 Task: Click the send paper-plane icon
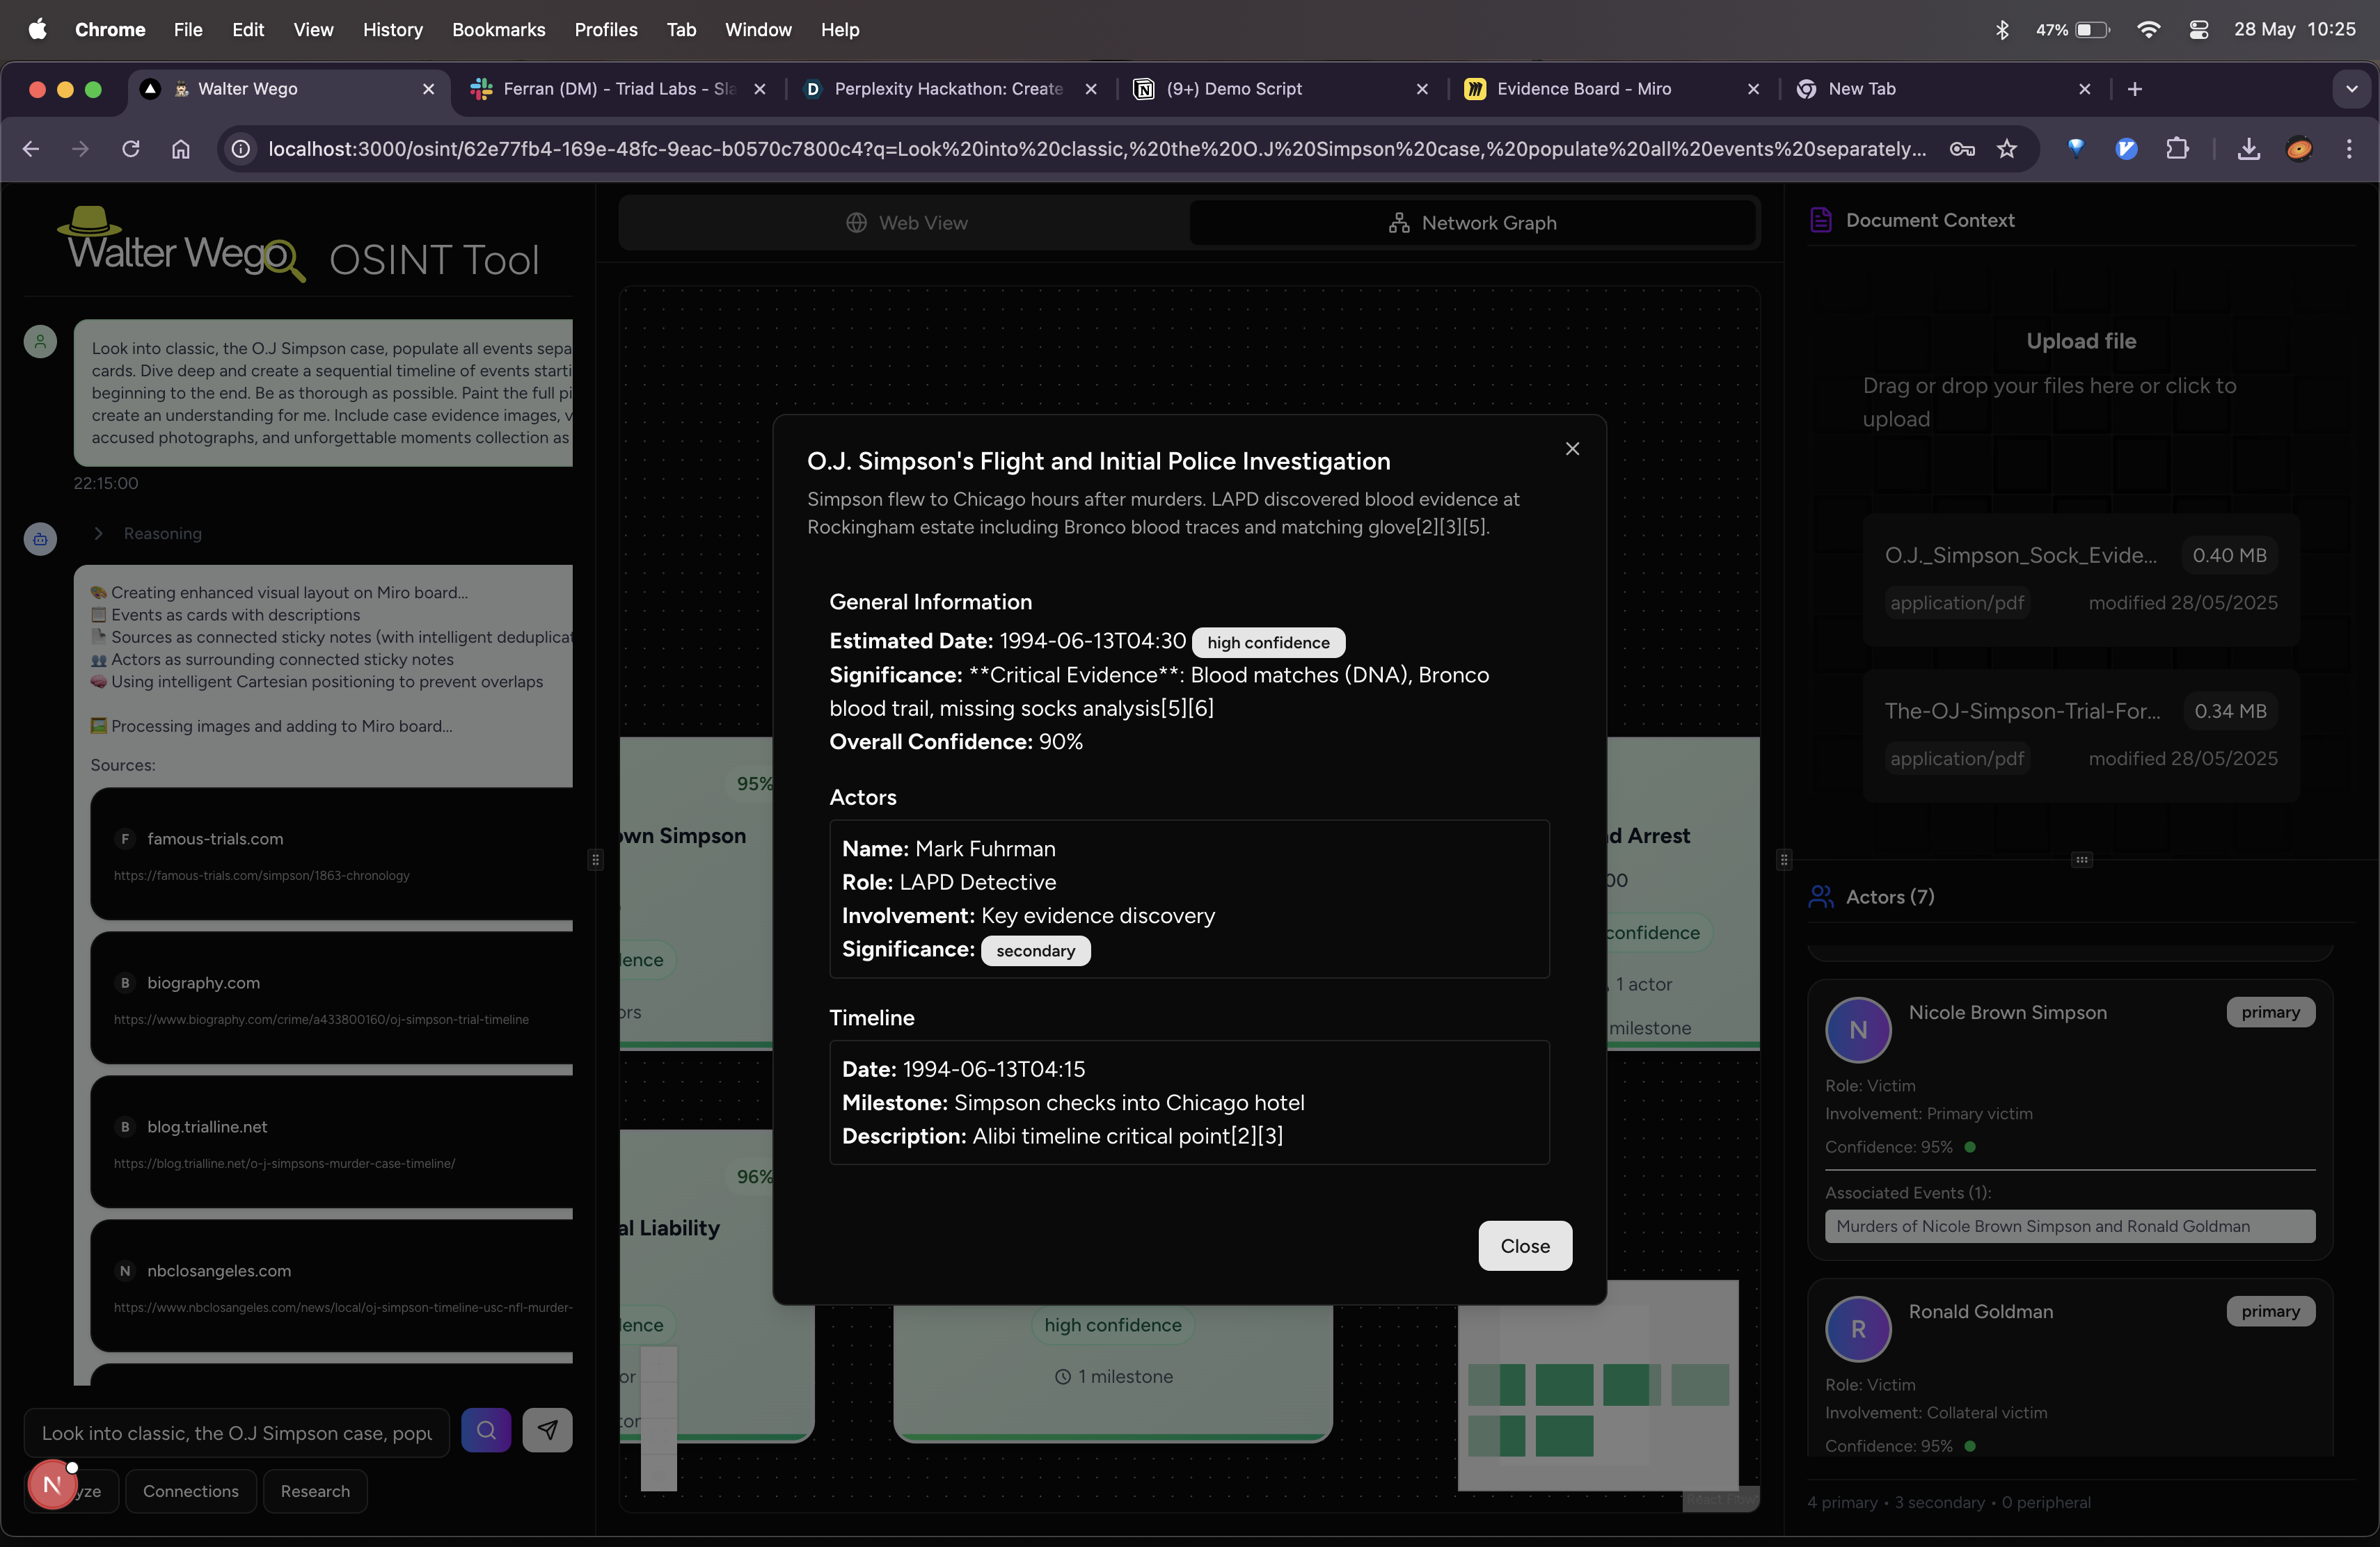click(547, 1430)
